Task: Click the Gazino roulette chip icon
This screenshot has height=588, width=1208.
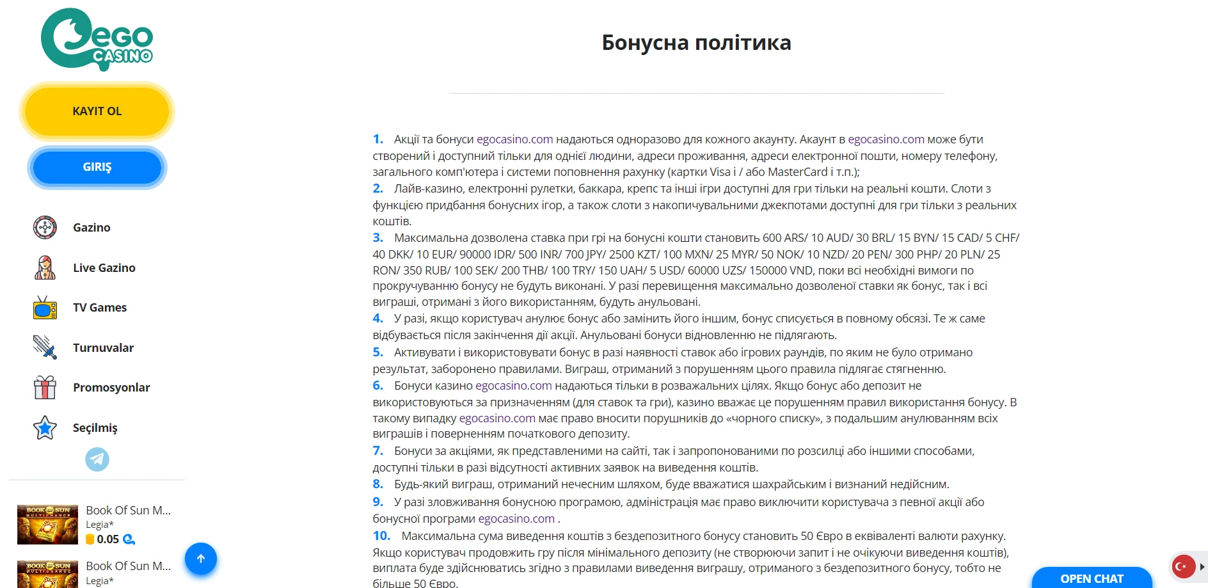Action: 45,228
